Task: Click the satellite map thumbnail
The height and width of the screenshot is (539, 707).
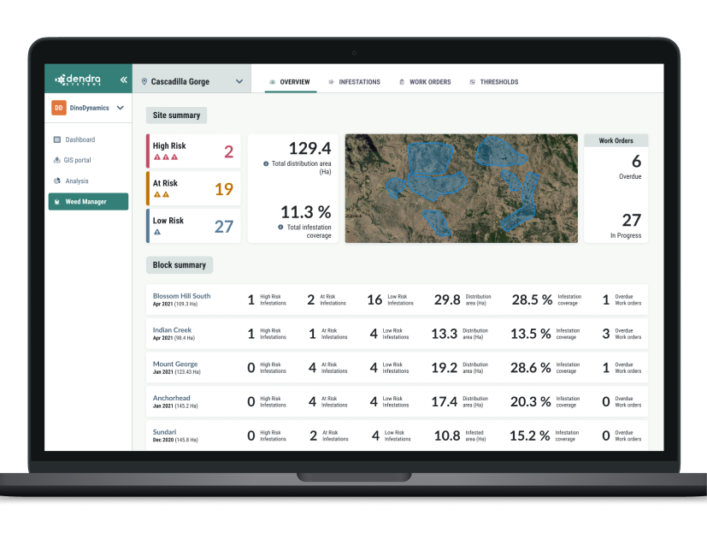Action: 461,188
